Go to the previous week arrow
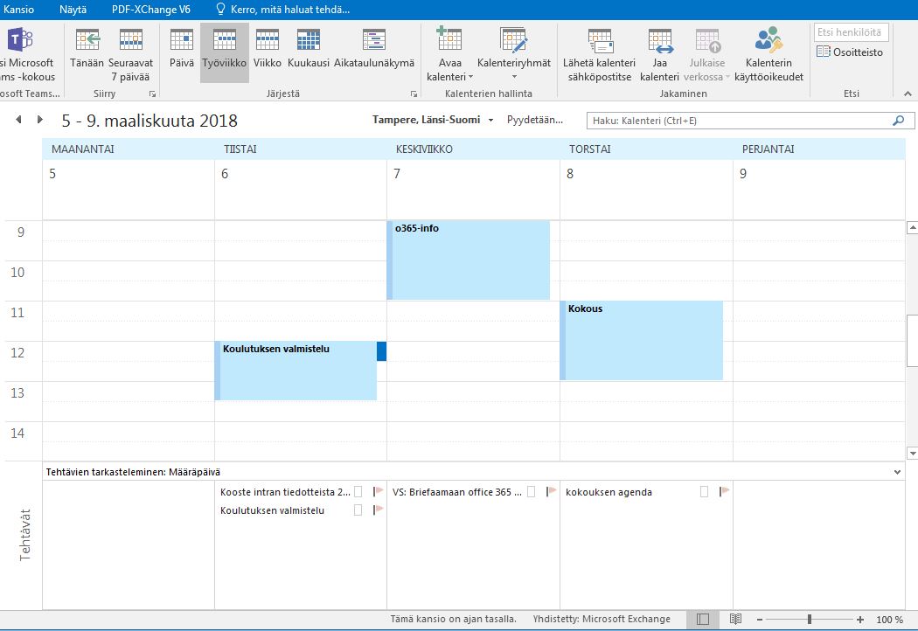 click(x=19, y=120)
